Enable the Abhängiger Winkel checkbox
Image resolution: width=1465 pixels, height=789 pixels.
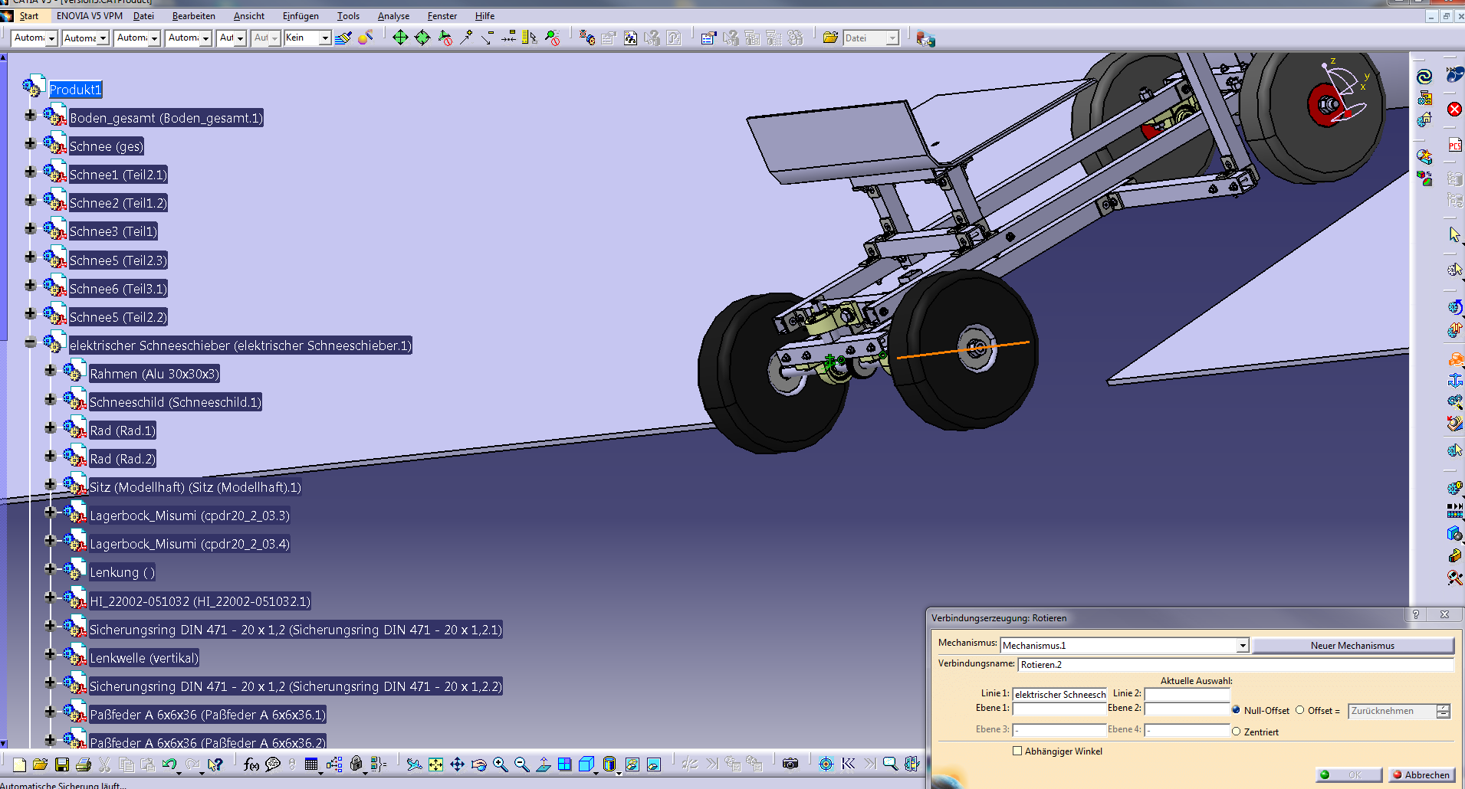coord(1017,751)
